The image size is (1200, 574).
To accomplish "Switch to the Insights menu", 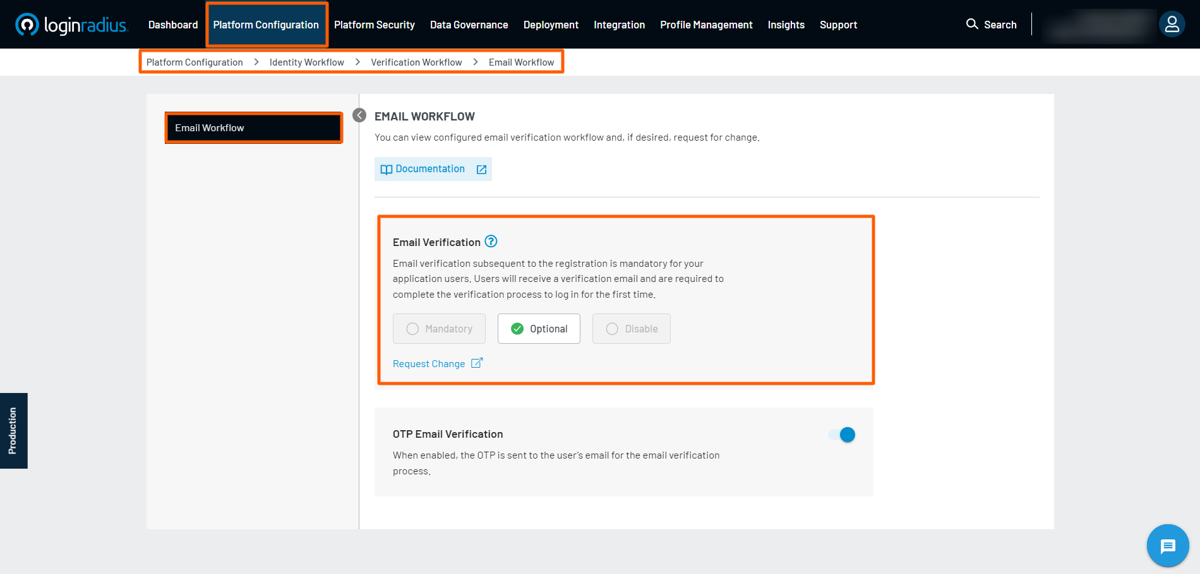I will [786, 25].
